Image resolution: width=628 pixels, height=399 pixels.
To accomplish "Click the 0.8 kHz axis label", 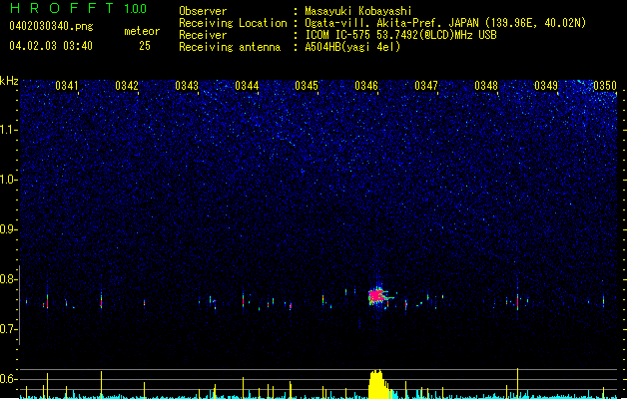I will [8, 279].
